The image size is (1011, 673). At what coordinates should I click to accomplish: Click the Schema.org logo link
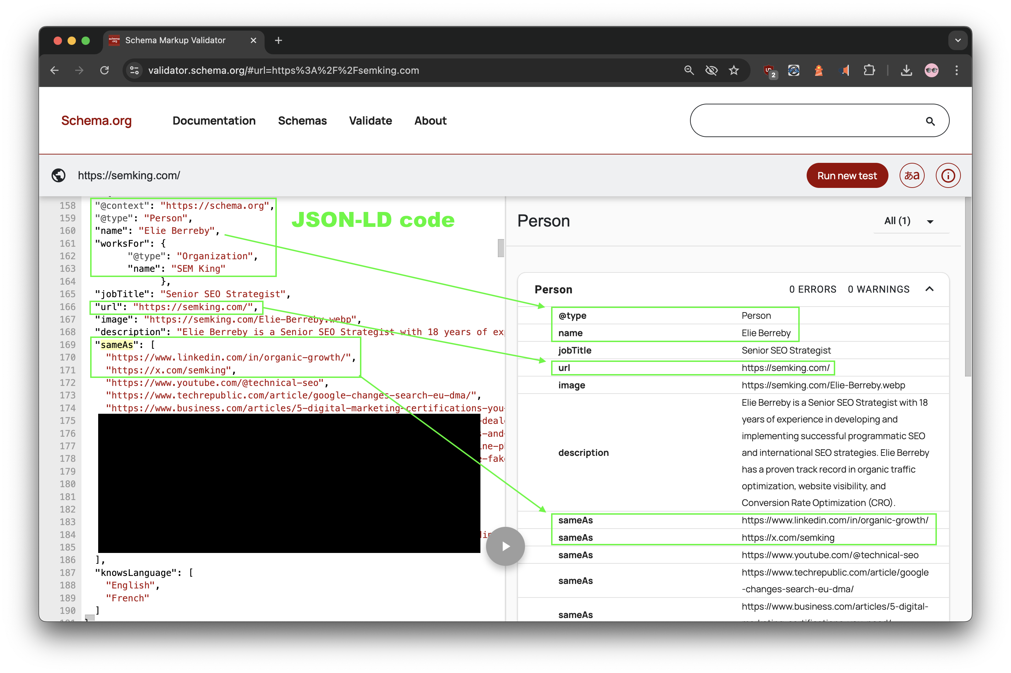pyautogui.click(x=96, y=121)
